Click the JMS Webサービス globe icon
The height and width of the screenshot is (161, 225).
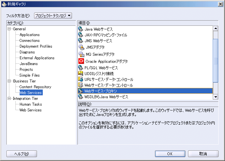point(80,41)
